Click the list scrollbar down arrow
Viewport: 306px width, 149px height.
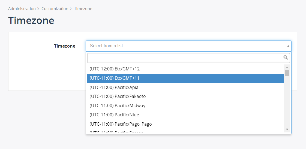[x=287, y=129]
